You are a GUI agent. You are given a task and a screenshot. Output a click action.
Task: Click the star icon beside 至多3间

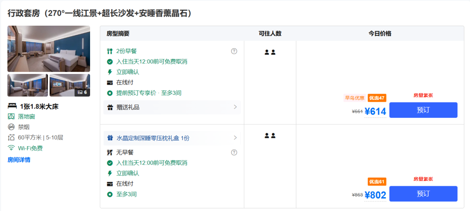(x=110, y=194)
